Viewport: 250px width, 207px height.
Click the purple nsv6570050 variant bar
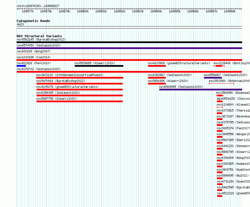coord(129,48)
